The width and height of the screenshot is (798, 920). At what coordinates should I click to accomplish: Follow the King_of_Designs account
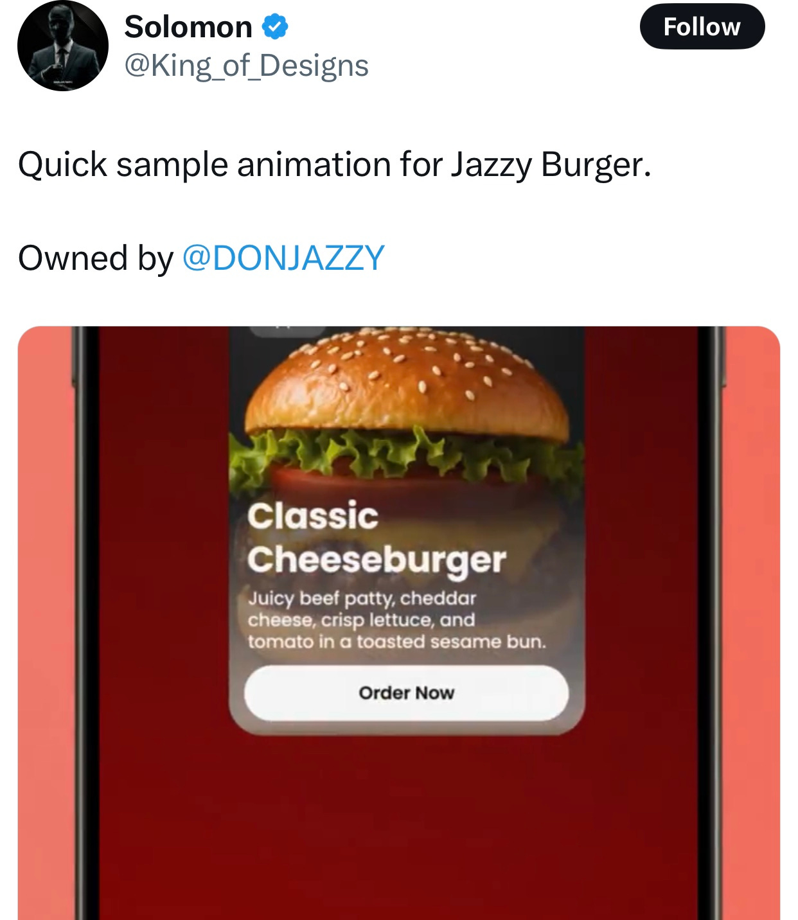coord(702,26)
